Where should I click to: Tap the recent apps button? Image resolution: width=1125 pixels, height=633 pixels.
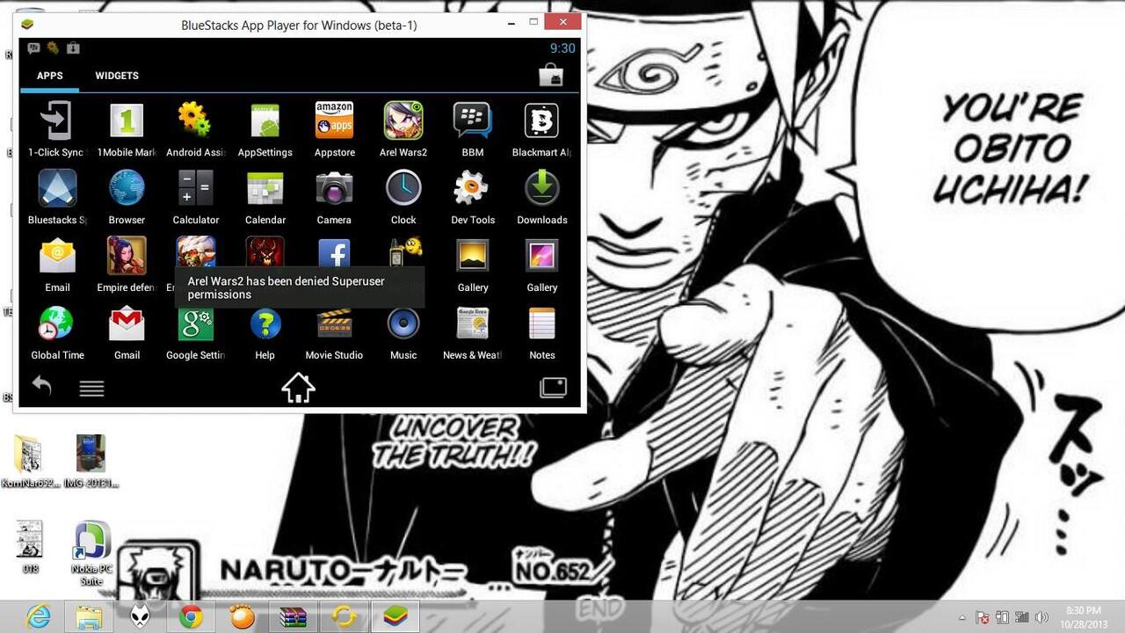pos(553,388)
